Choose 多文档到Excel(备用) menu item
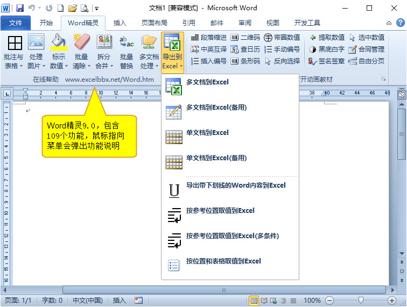Image resolution: width=407 pixels, height=307 pixels. tap(230, 112)
